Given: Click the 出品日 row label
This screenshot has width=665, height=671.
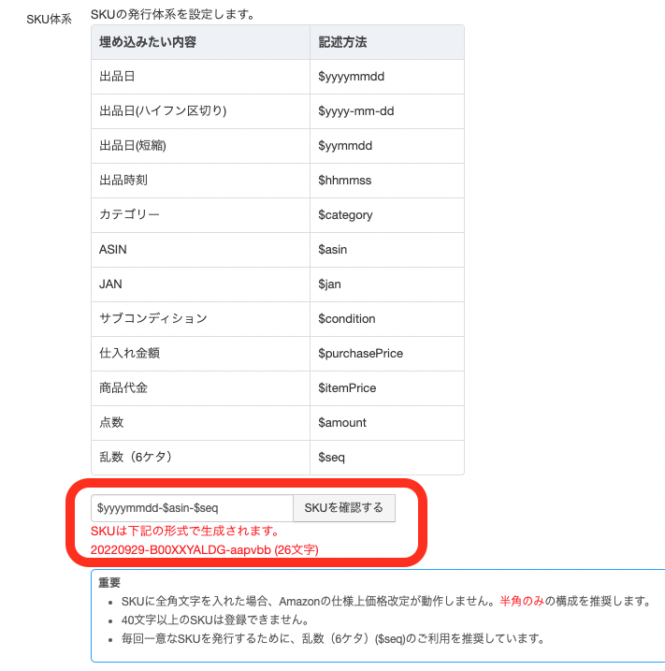Looking at the screenshot, I should (x=117, y=77).
